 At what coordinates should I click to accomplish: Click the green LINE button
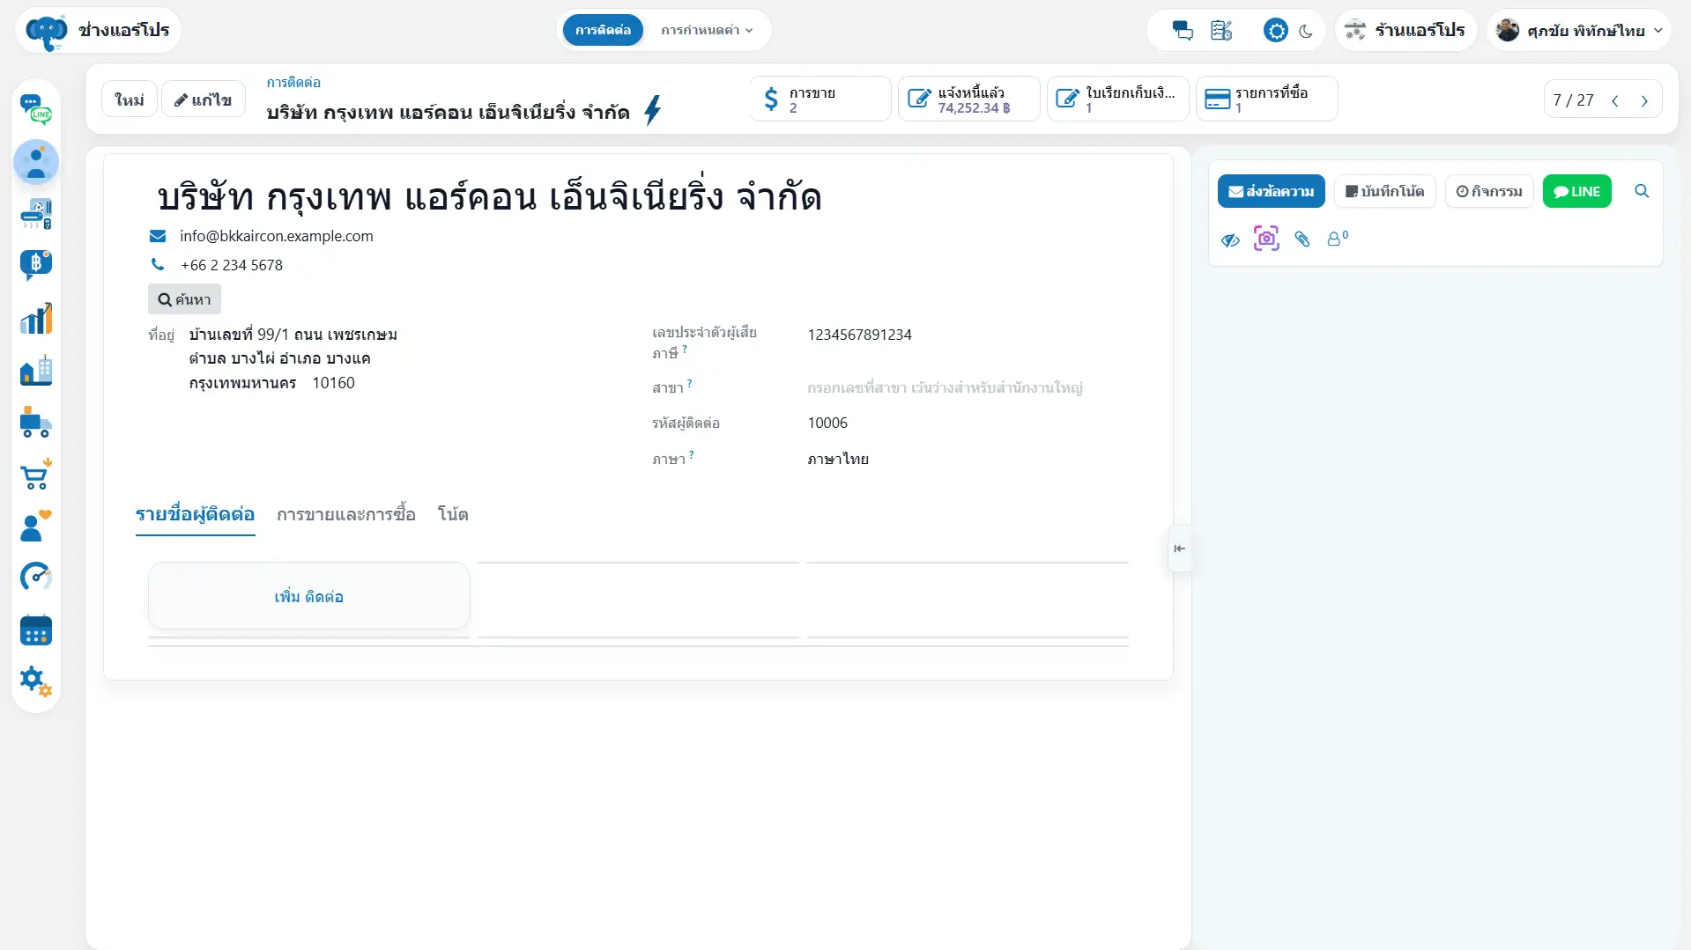(1576, 191)
